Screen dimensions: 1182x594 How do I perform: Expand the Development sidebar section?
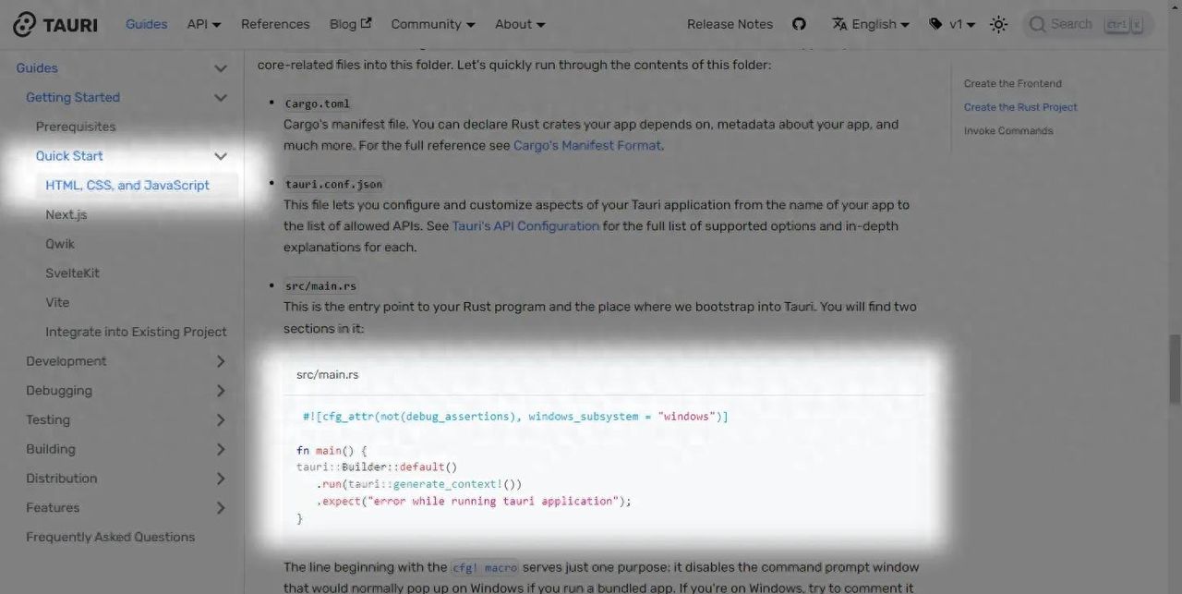pos(220,361)
